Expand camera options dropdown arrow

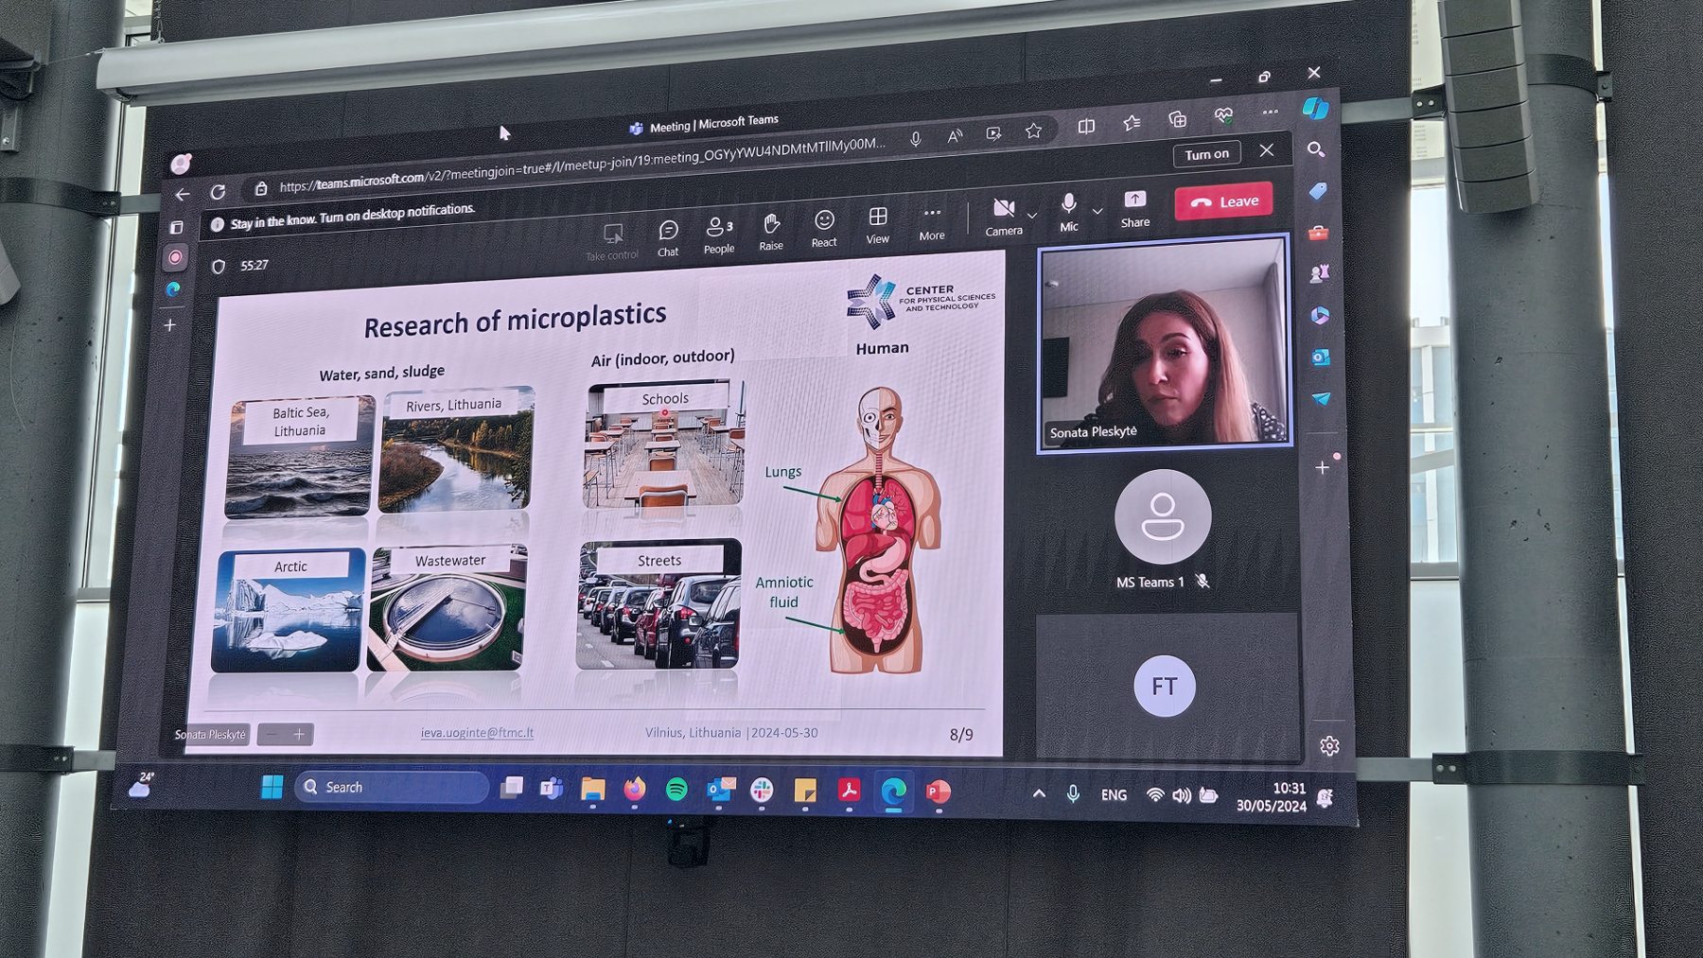tap(1032, 215)
